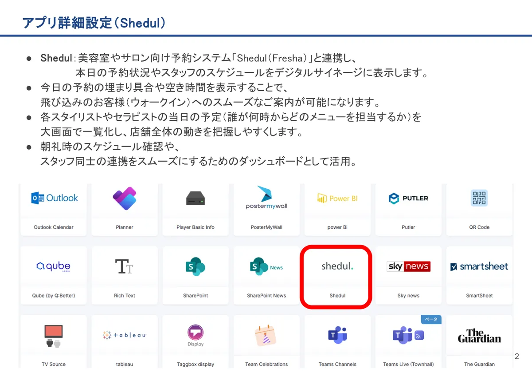Click the 'PosterMyWall' card label

[266, 227]
